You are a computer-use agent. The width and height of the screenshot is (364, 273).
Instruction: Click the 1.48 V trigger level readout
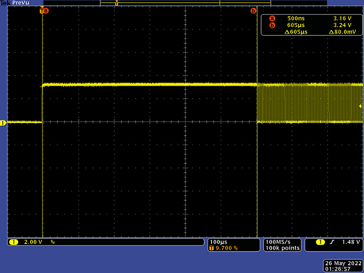(x=350, y=242)
